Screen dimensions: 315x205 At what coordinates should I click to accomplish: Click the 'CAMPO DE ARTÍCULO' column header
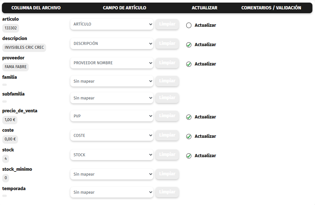click(125, 8)
